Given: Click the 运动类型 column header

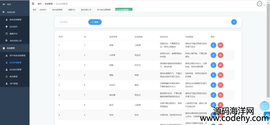Looking at the screenshot, I should coord(113,37).
